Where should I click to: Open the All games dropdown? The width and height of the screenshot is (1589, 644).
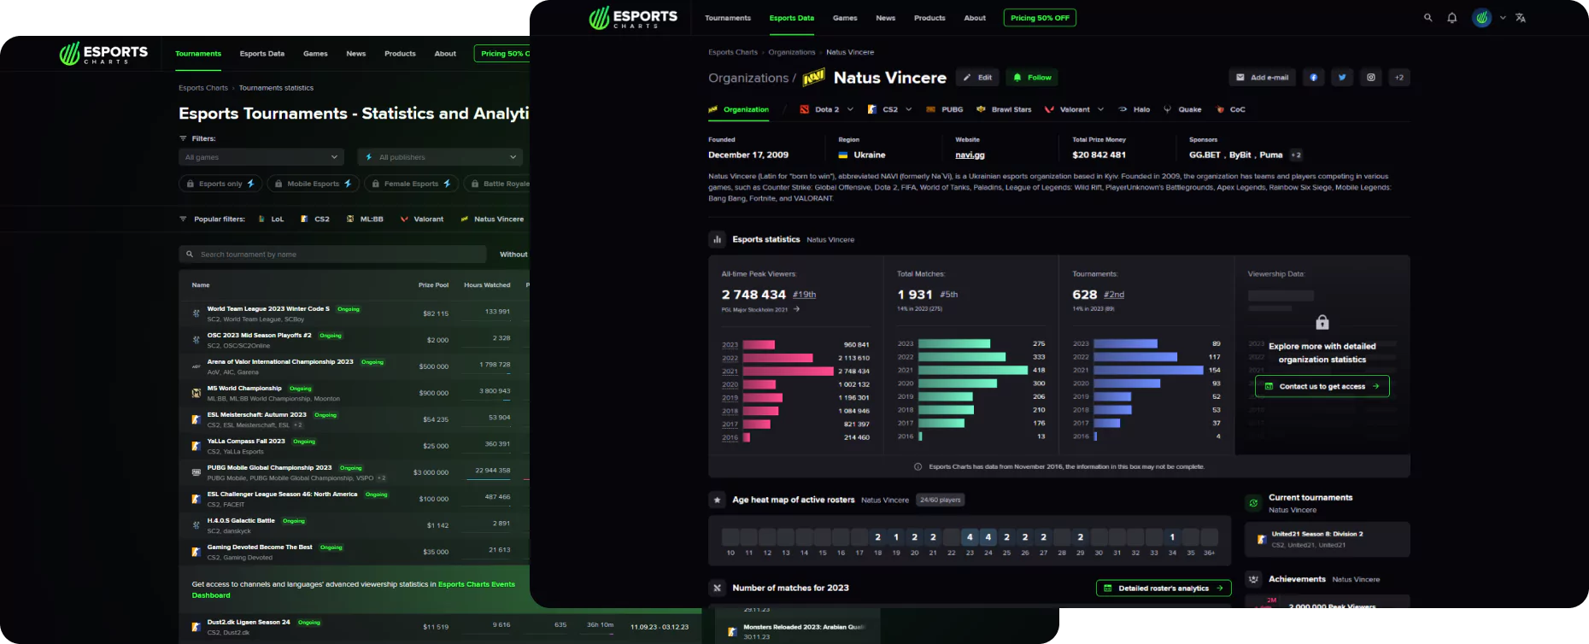click(261, 157)
